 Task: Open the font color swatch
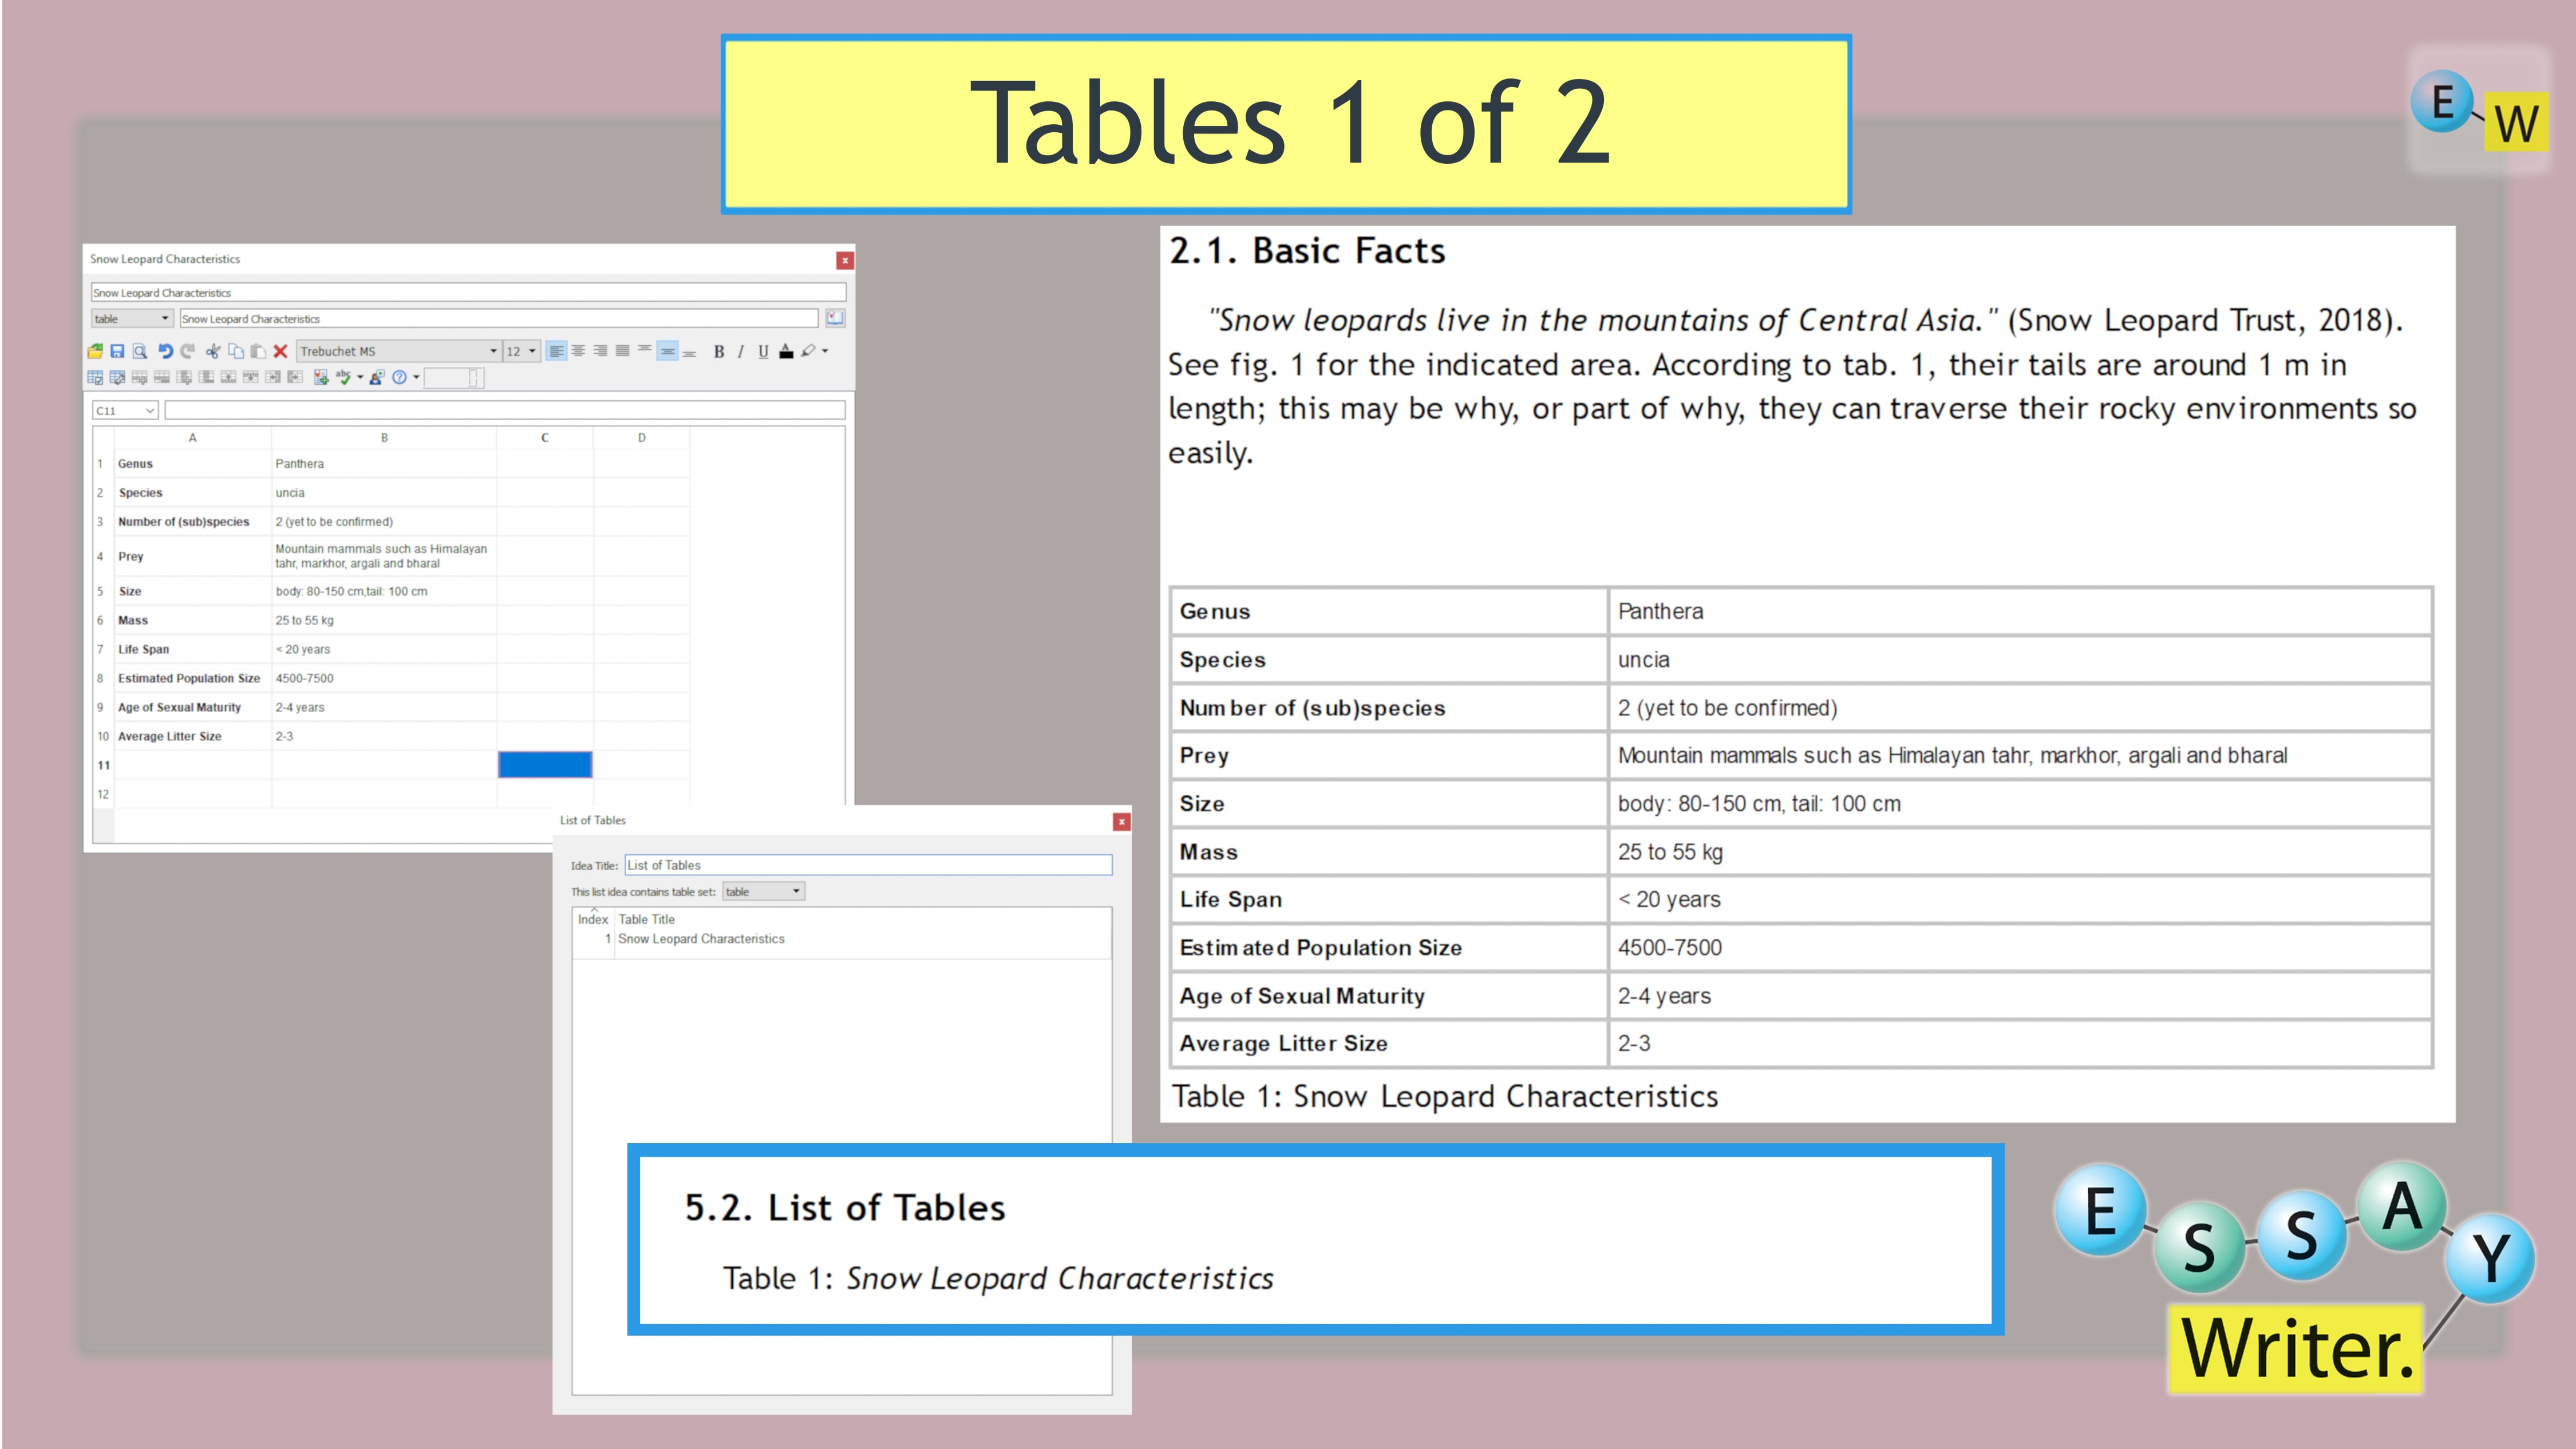(786, 351)
